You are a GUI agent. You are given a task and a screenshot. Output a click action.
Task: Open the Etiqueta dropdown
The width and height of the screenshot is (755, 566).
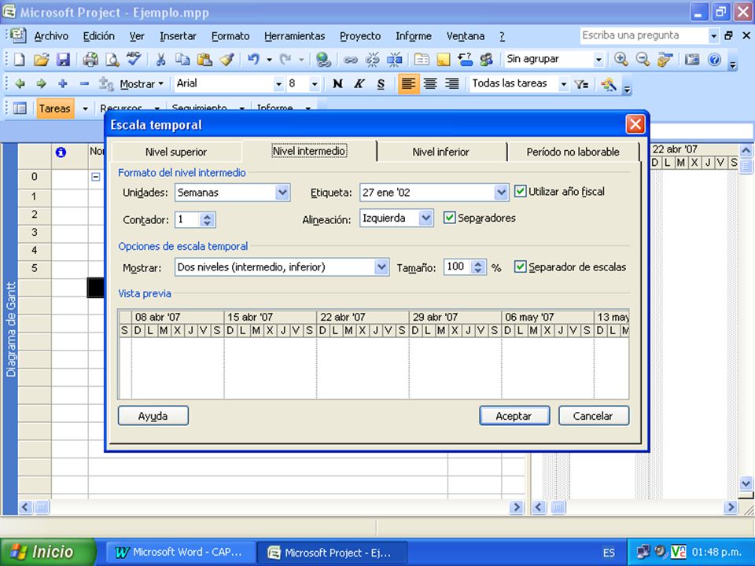click(x=501, y=193)
